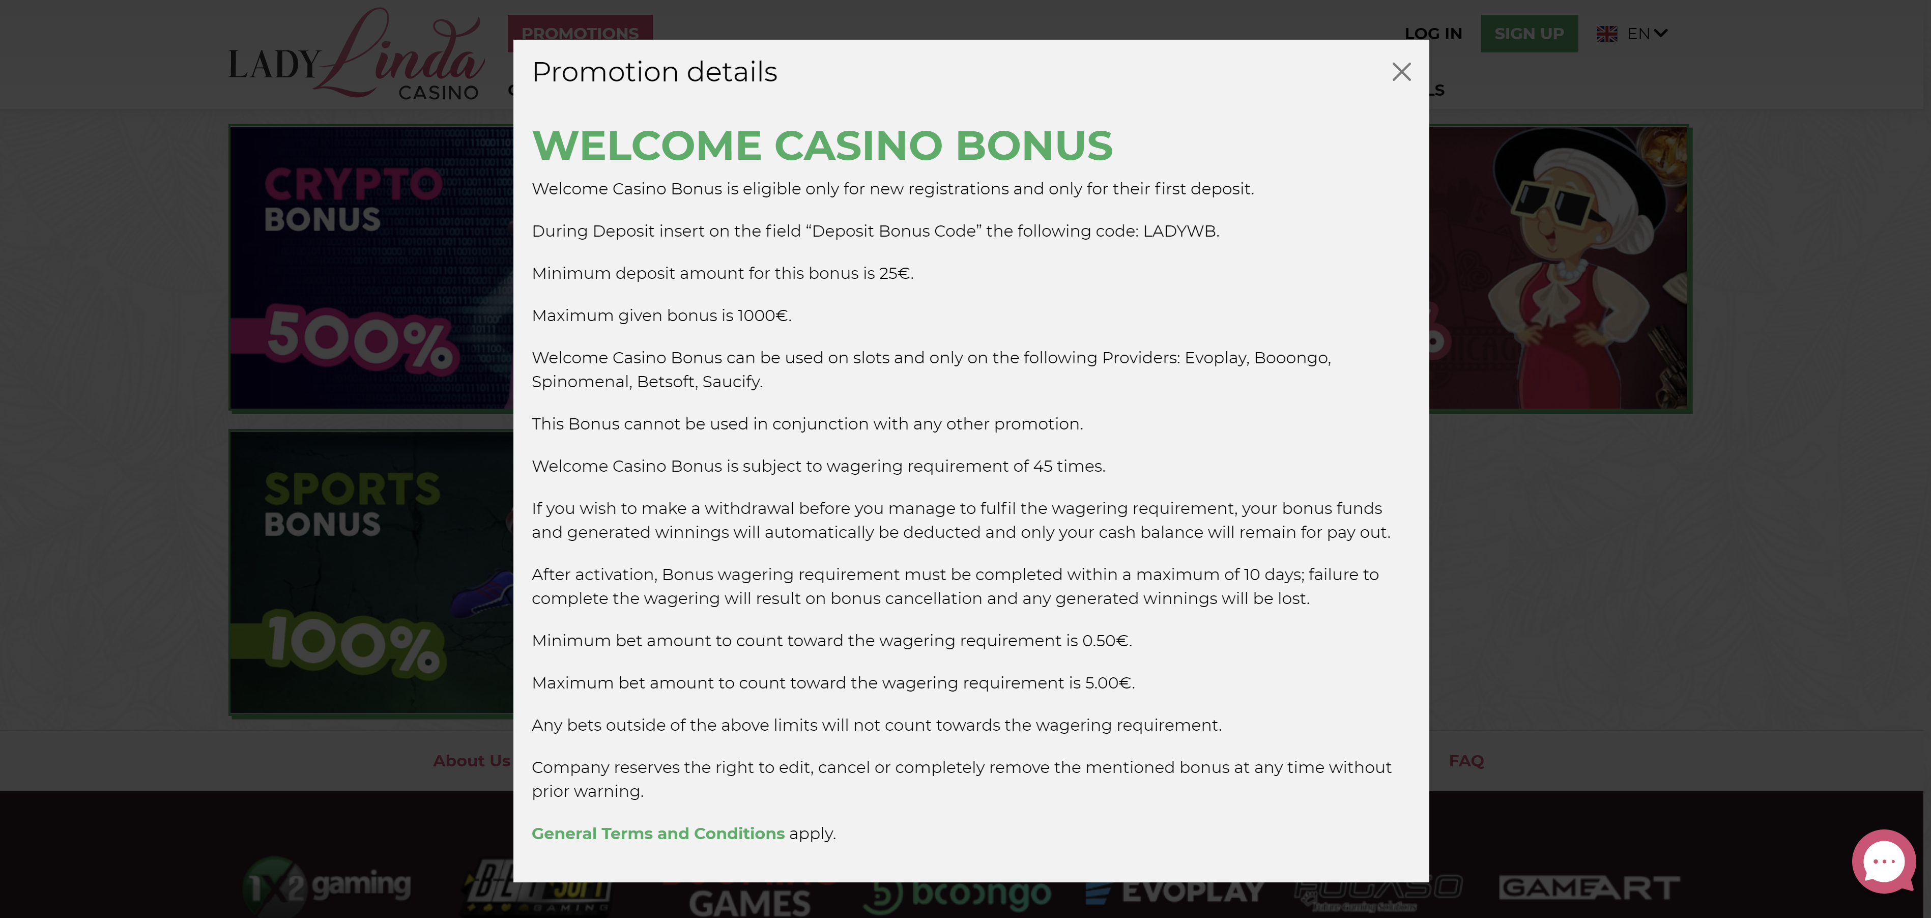
Task: Select the Crypto Bonus 500% banner
Action: (x=371, y=268)
